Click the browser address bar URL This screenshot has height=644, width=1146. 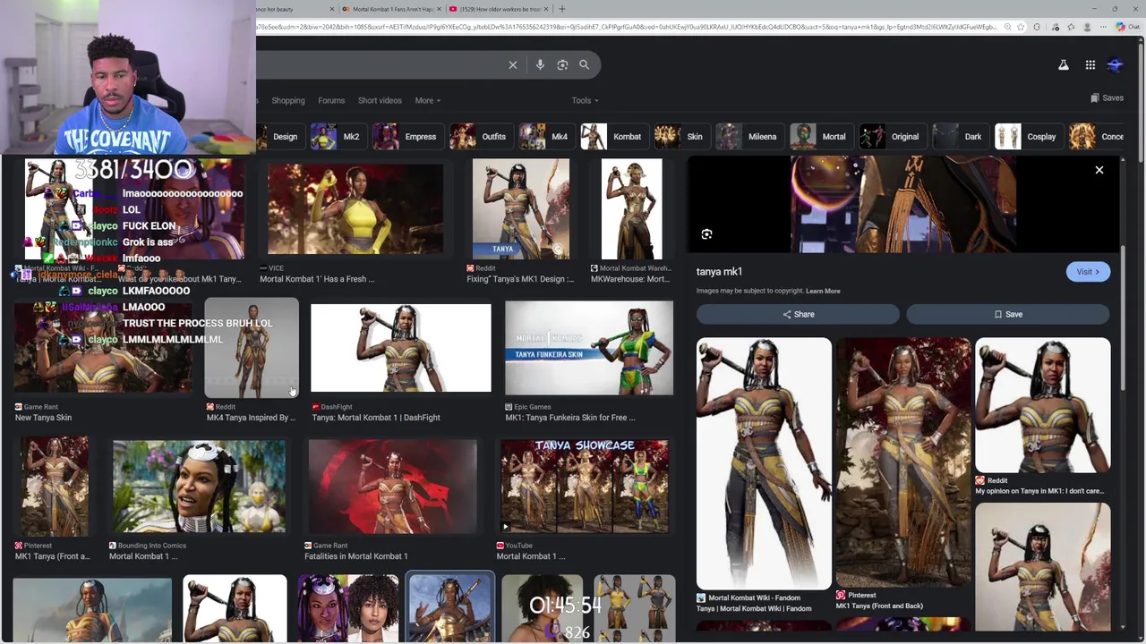(627, 27)
